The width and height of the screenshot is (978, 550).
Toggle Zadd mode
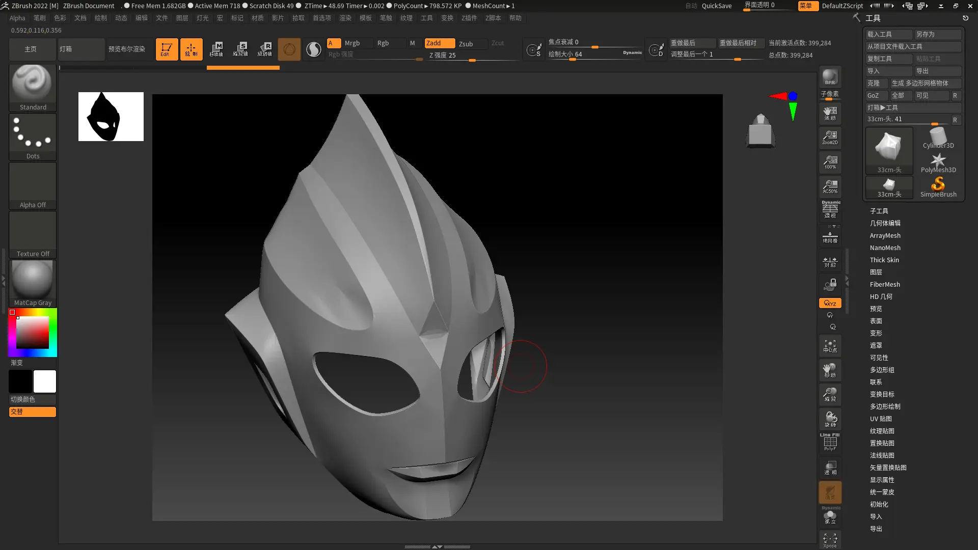pos(440,43)
